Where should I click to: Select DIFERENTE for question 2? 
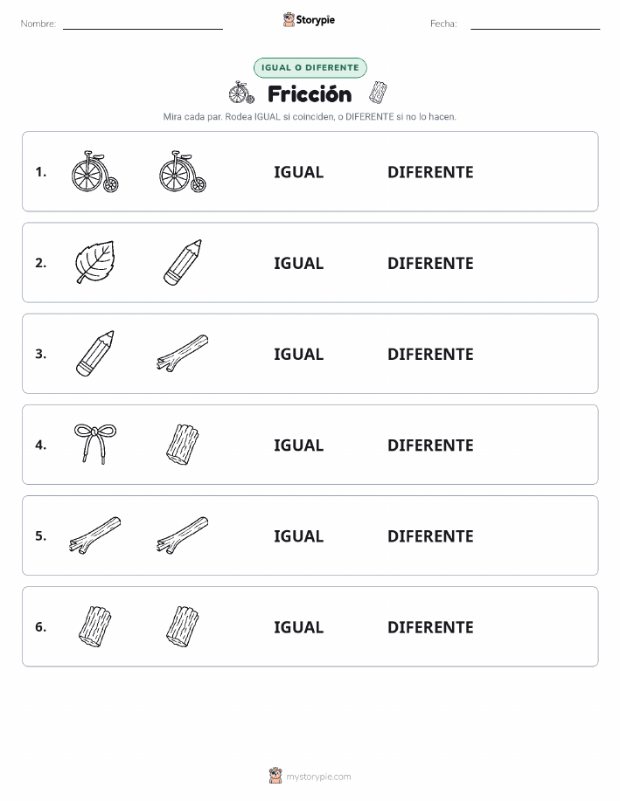pyautogui.click(x=430, y=263)
